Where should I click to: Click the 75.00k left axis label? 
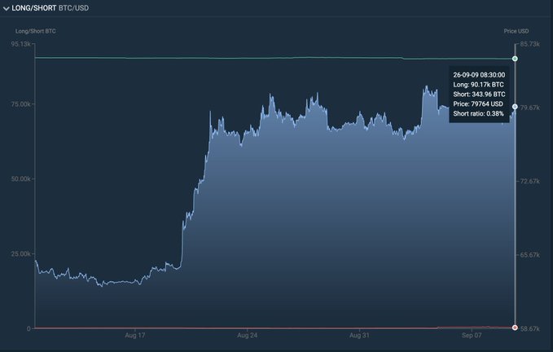21,104
